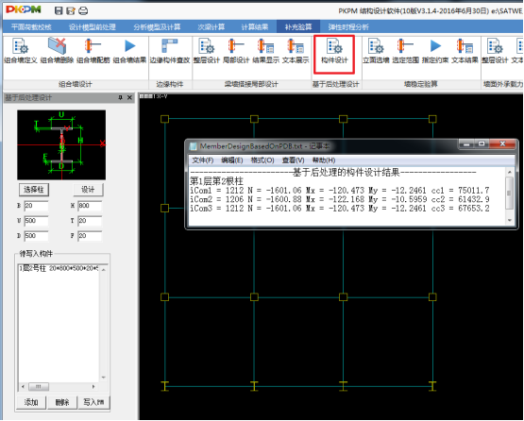
Task: Click the save-as icon beside save
Action: coord(71,10)
